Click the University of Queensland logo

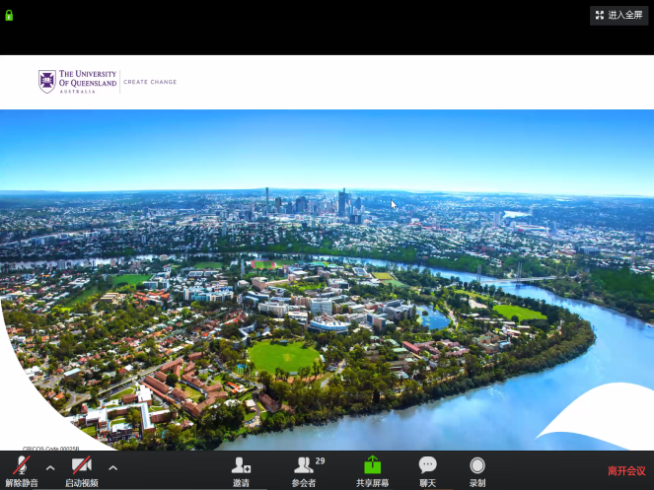pyautogui.click(x=78, y=82)
